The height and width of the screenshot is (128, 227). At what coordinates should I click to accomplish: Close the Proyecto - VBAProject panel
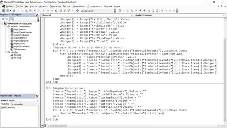[x=37, y=15]
